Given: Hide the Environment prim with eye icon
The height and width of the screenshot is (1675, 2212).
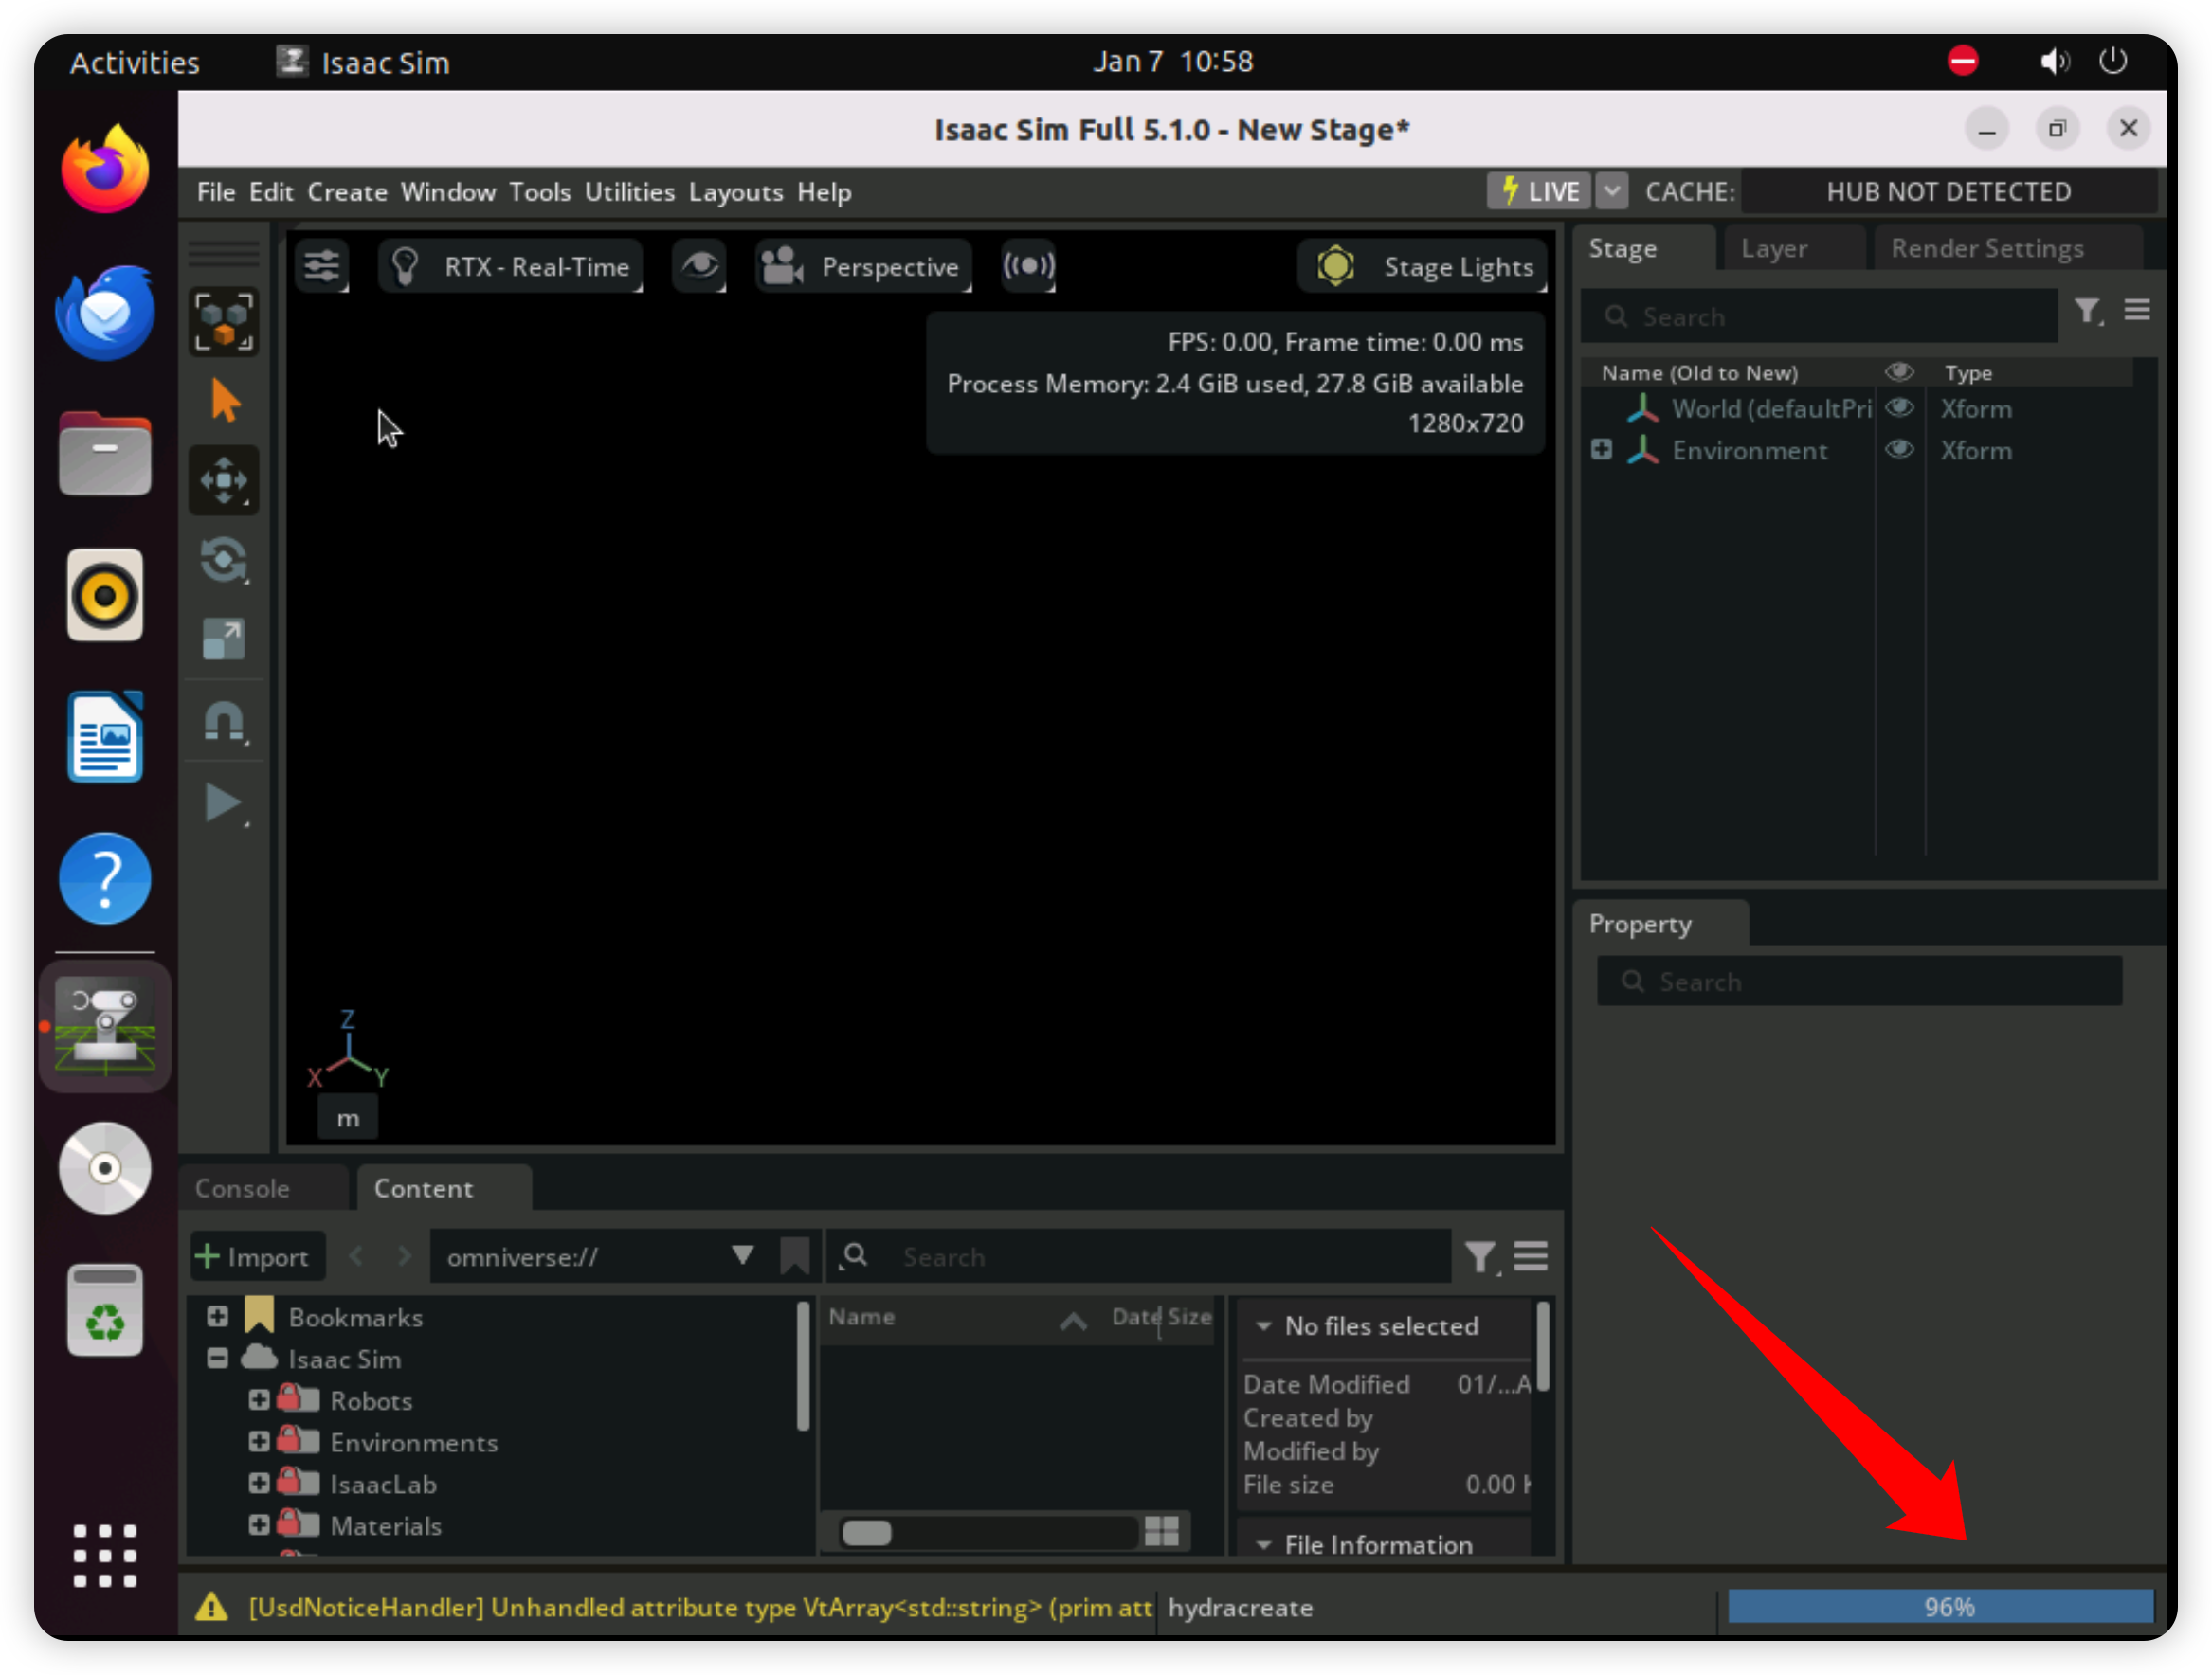Looking at the screenshot, I should pos(1899,450).
